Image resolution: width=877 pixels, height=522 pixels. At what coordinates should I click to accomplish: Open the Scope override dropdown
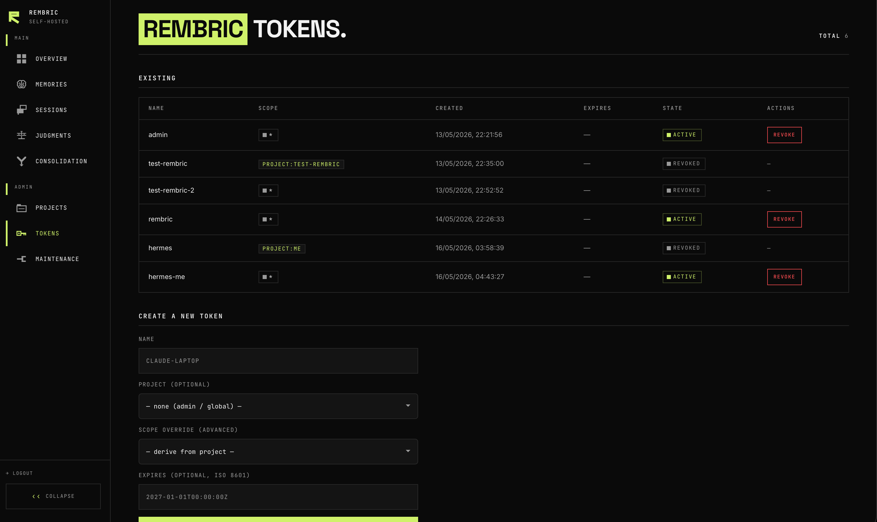click(x=278, y=451)
